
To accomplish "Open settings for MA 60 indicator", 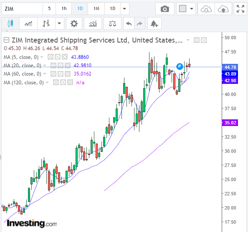I will tap(61, 73).
